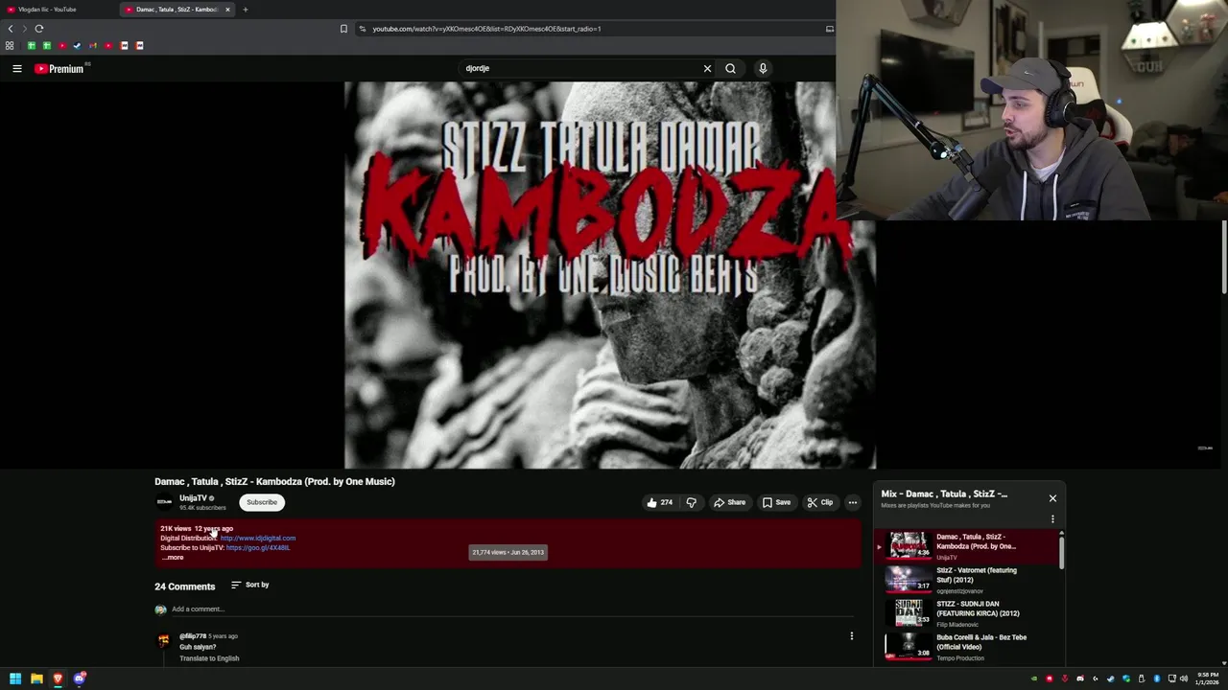This screenshot has height=690, width=1228.
Task: Like the video with the thumbs up
Action: [659, 502]
